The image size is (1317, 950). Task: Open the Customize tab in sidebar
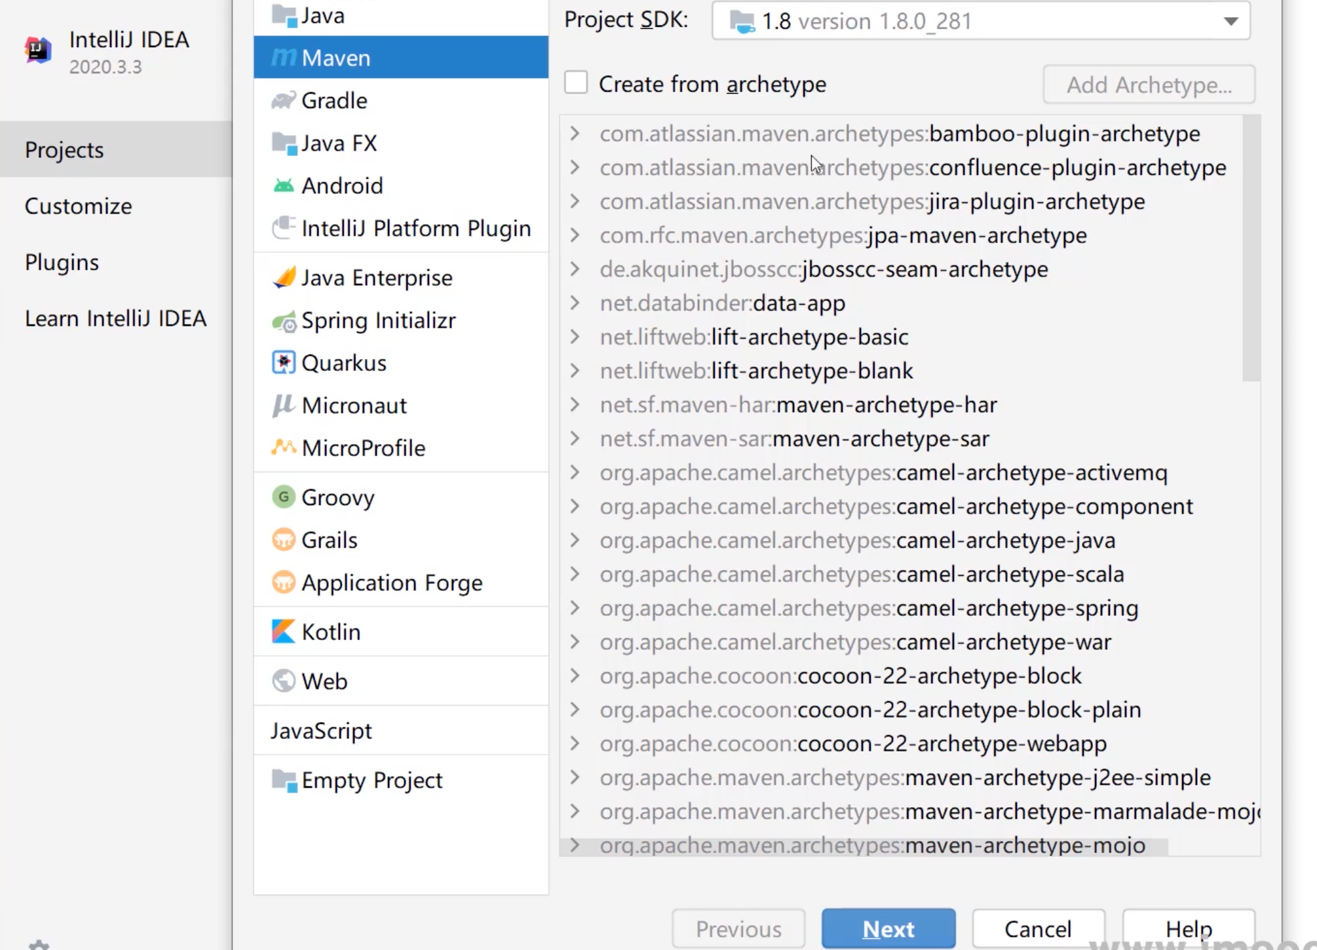(x=79, y=206)
